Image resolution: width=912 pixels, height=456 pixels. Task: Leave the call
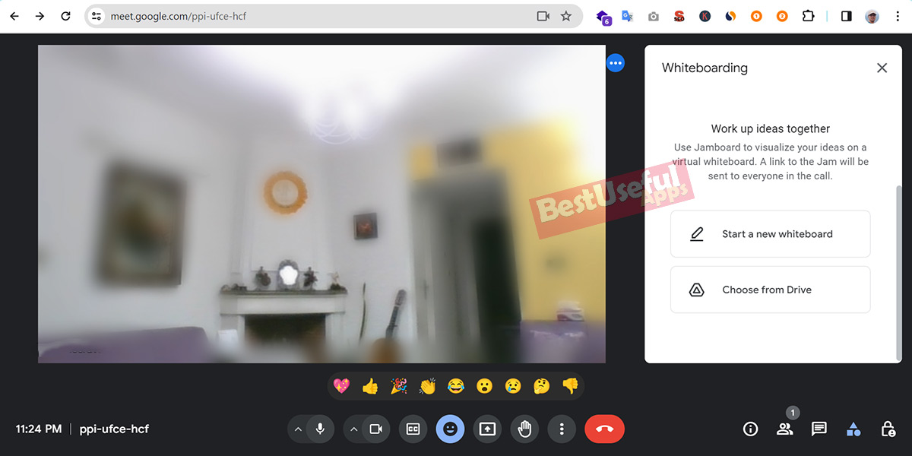coord(604,429)
